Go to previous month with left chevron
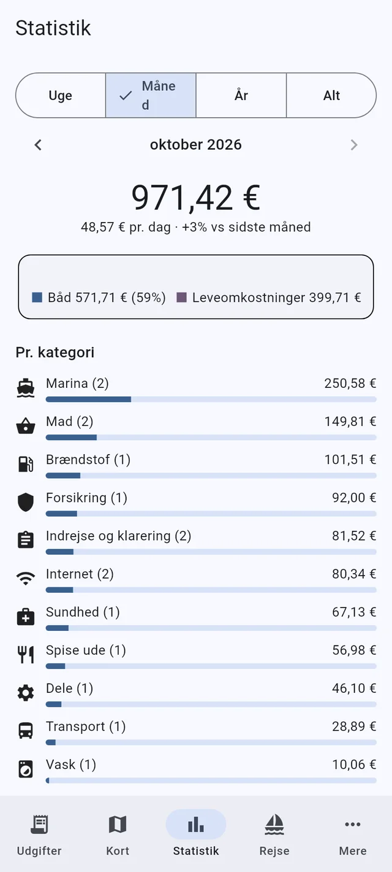Screen dimensions: 392x872 (38, 145)
